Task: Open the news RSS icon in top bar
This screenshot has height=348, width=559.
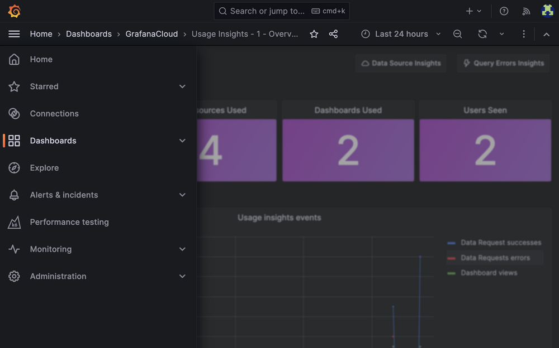Action: 525,11
